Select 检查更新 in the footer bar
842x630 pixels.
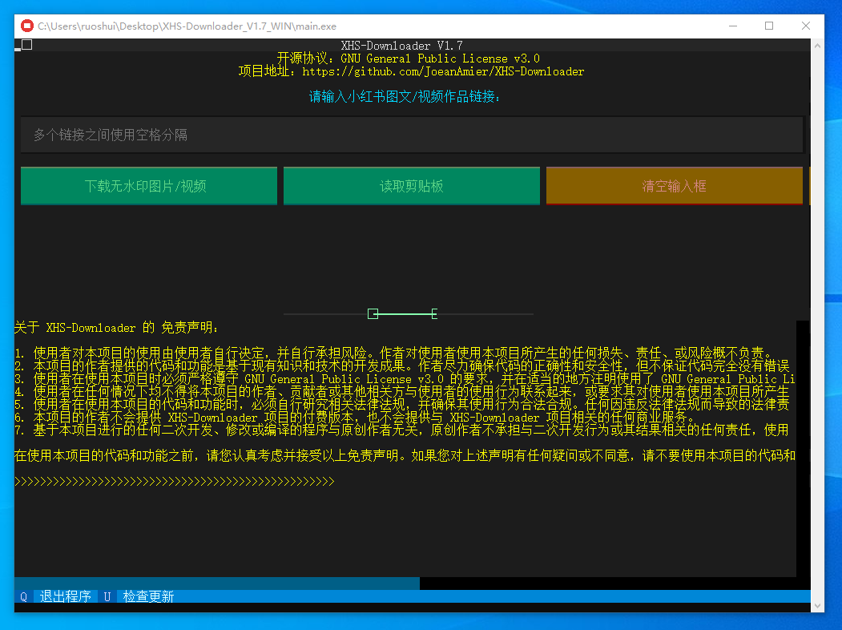coord(148,596)
